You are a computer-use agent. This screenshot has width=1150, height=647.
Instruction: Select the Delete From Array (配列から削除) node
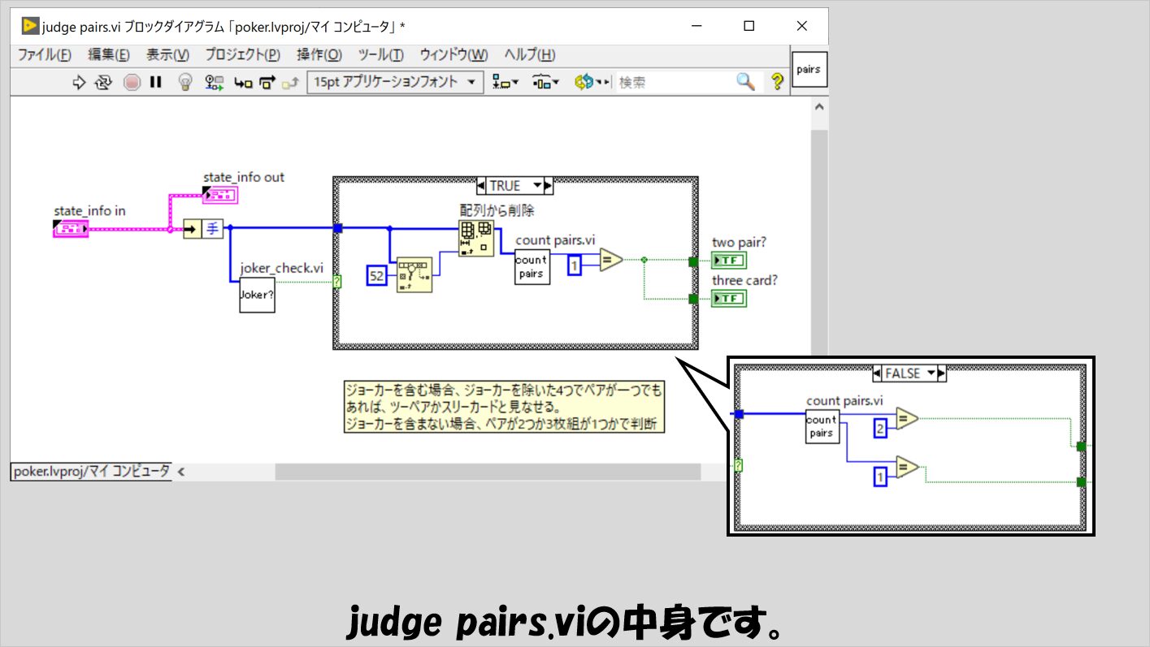click(475, 238)
